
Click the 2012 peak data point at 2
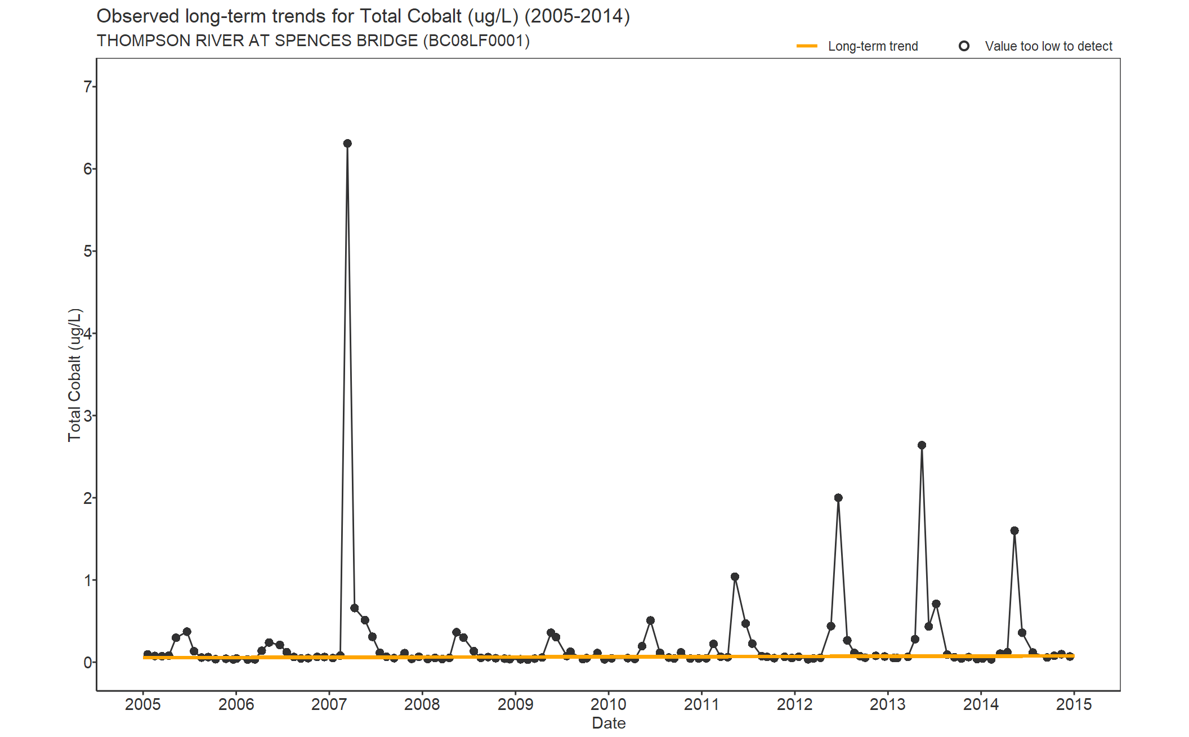point(838,498)
